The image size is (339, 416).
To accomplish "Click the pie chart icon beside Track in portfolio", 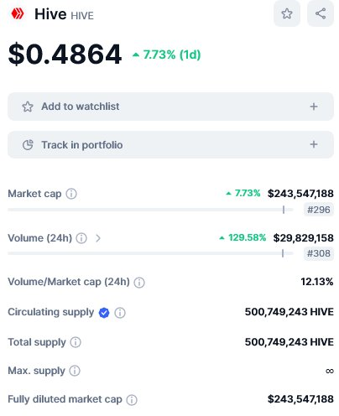I will coord(28,144).
